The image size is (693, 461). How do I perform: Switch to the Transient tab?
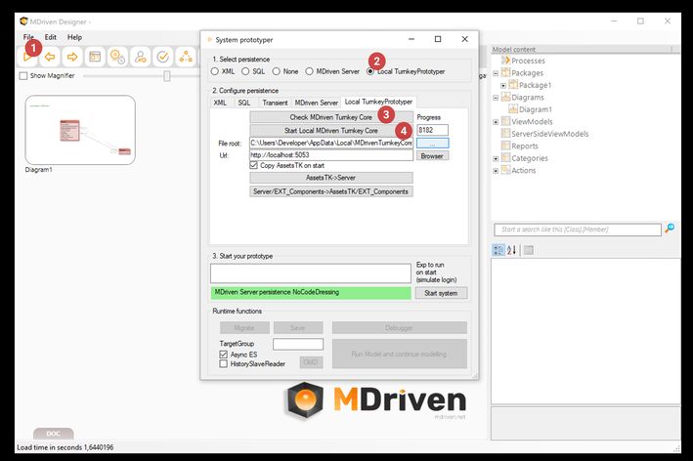coord(275,103)
